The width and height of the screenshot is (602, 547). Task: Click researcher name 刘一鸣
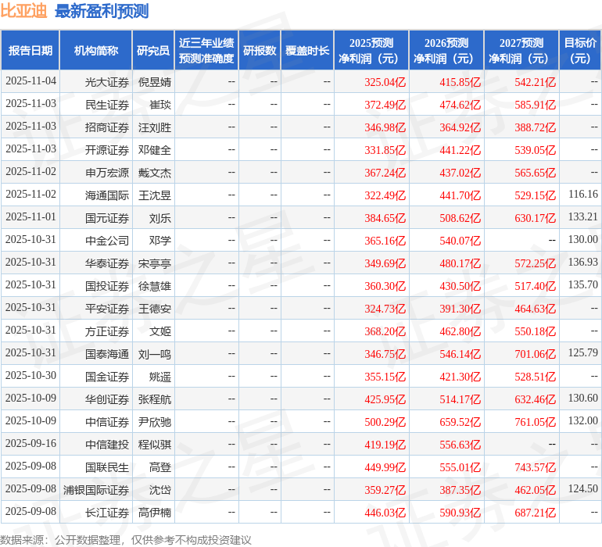[155, 353]
